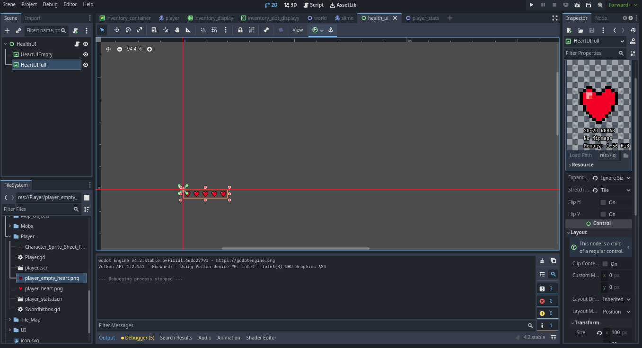Open the searchable Online Documentation from Inspector

point(633,41)
